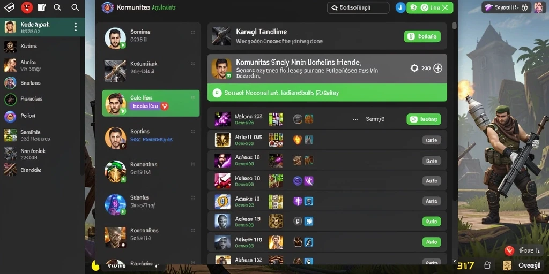Open the red circular icon in the sidebar header
Viewport: 549px width, 274px height.
(x=27, y=7)
